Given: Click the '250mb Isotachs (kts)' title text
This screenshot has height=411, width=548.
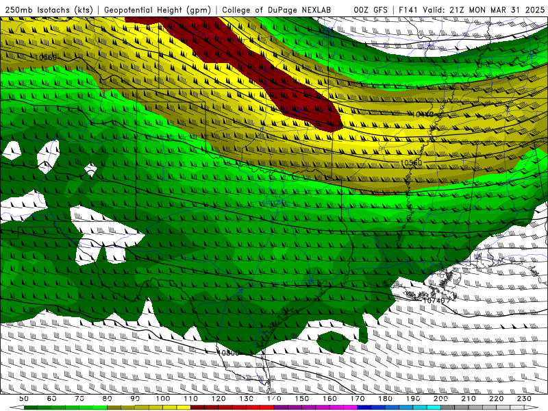Looking at the screenshot, I should point(49,10).
